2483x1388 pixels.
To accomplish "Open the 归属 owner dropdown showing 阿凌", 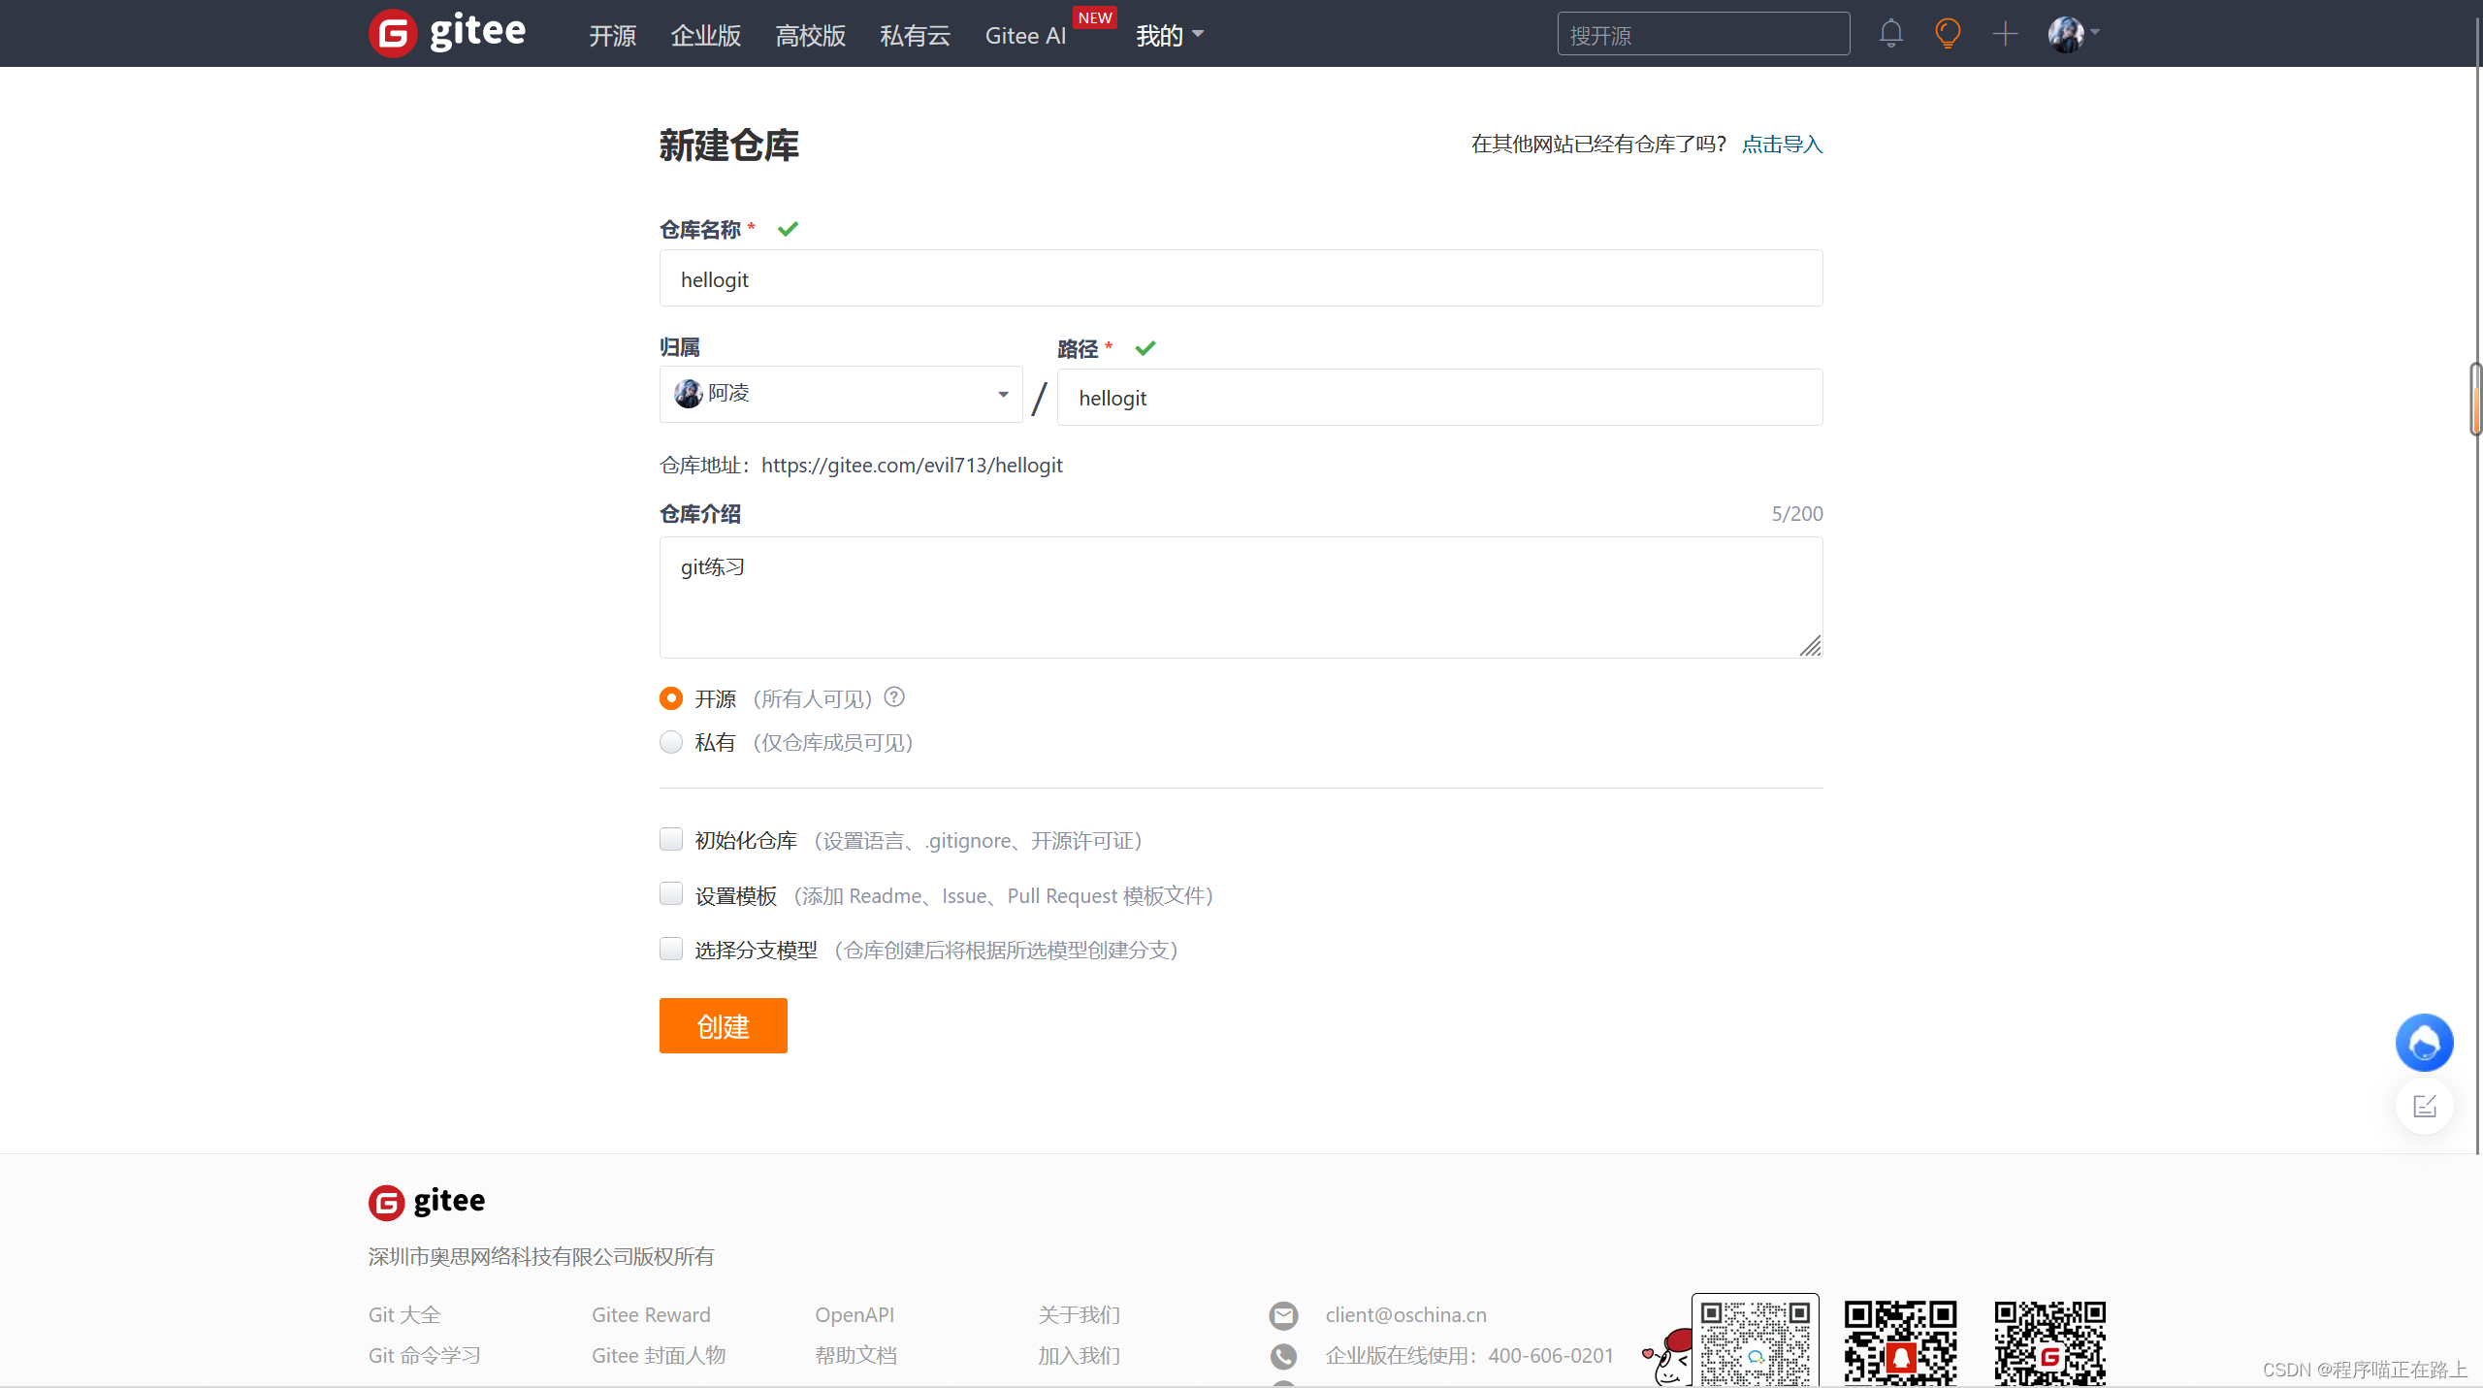I will coord(840,394).
